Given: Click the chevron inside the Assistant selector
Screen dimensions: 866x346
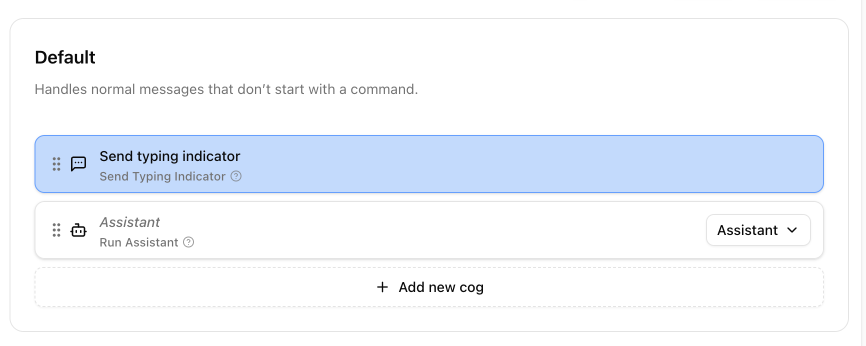Looking at the screenshot, I should point(792,230).
